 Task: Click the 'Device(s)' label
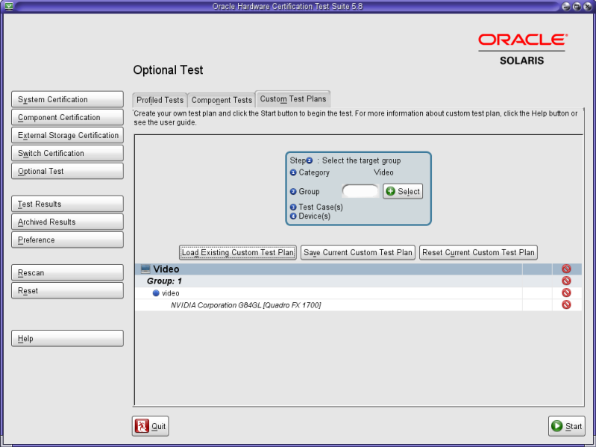(x=314, y=216)
